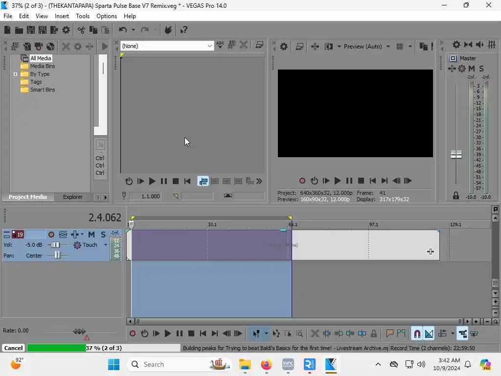Open Windows taskbar Search box
The width and height of the screenshot is (501, 376).
[179, 364]
